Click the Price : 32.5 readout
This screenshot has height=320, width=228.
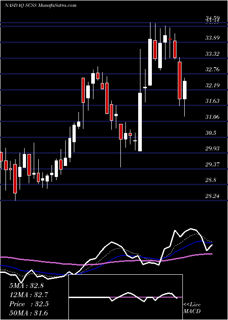tap(29, 304)
